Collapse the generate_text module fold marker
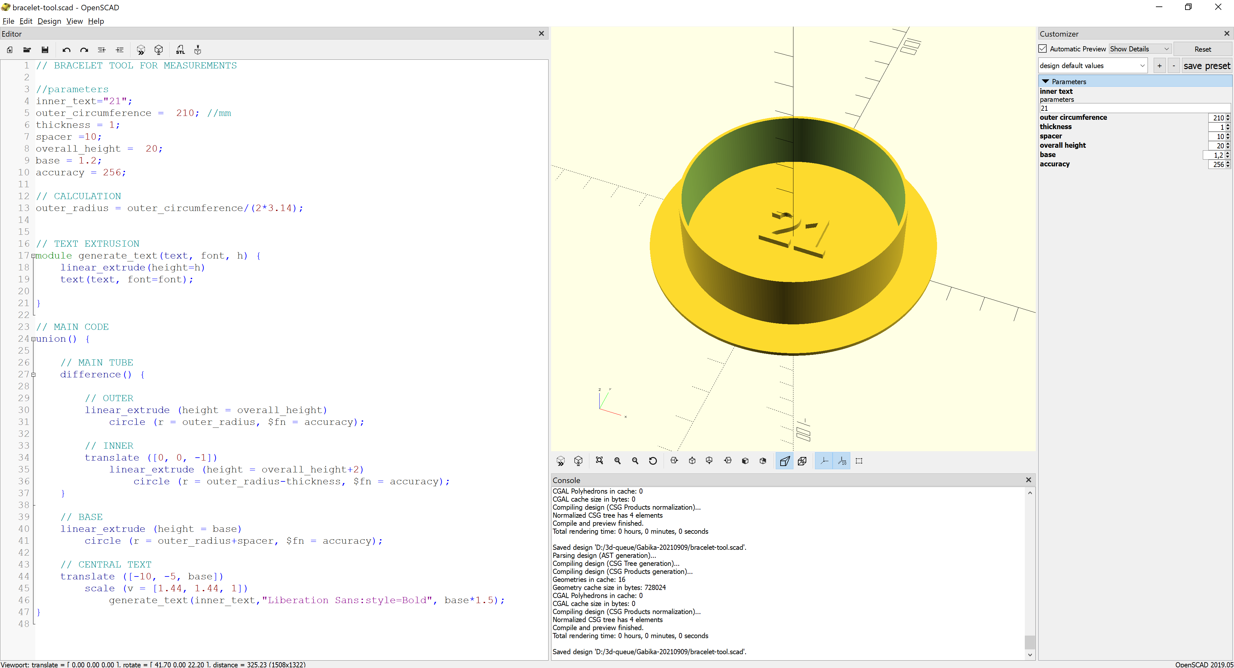This screenshot has height=668, width=1234. (x=33, y=256)
